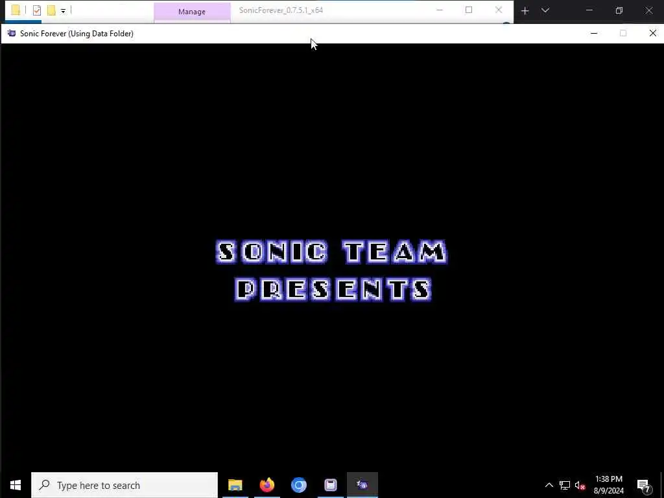Open the floppy disk app on taskbar

[330, 485]
